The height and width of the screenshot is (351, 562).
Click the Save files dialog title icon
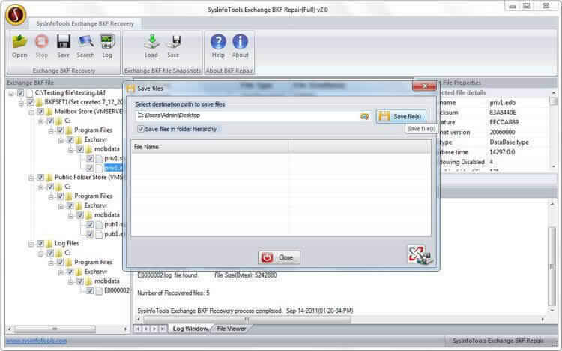click(131, 88)
